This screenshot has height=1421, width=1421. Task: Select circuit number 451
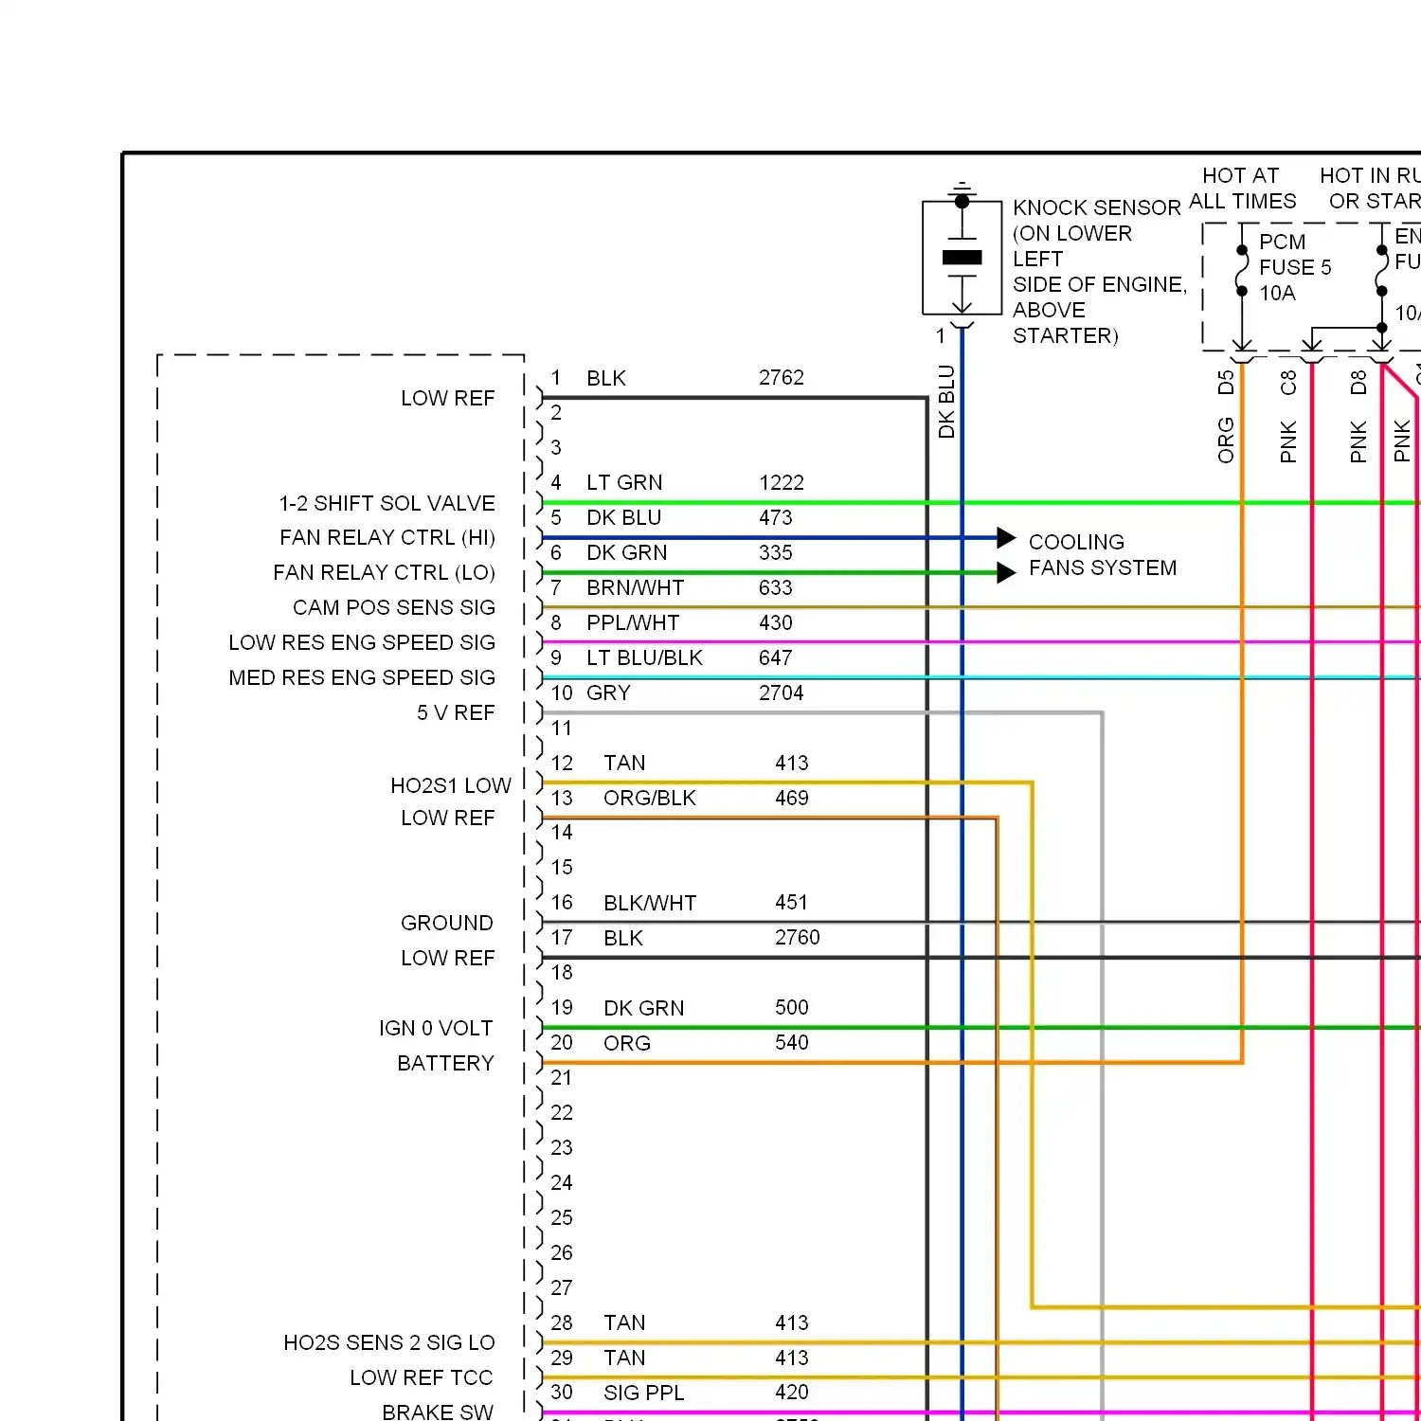pos(792,903)
